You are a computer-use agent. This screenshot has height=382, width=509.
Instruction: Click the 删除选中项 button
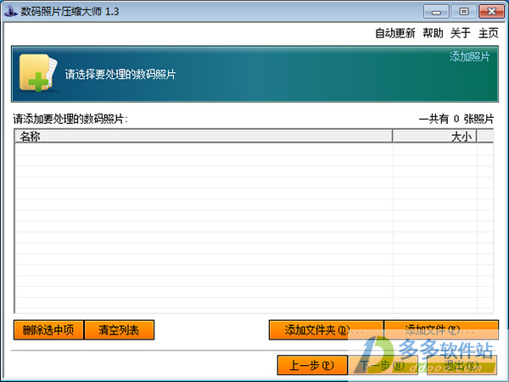(x=48, y=330)
